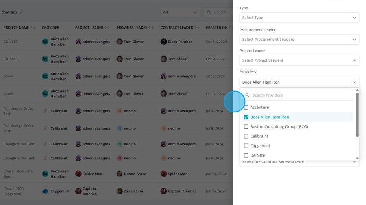Click Zane Raine provider leader name
Screen dimensions: 366x205
pos(133,191)
